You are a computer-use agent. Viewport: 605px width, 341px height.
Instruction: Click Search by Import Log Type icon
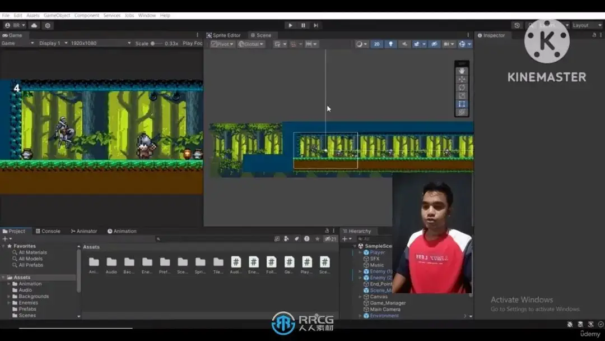click(306, 239)
